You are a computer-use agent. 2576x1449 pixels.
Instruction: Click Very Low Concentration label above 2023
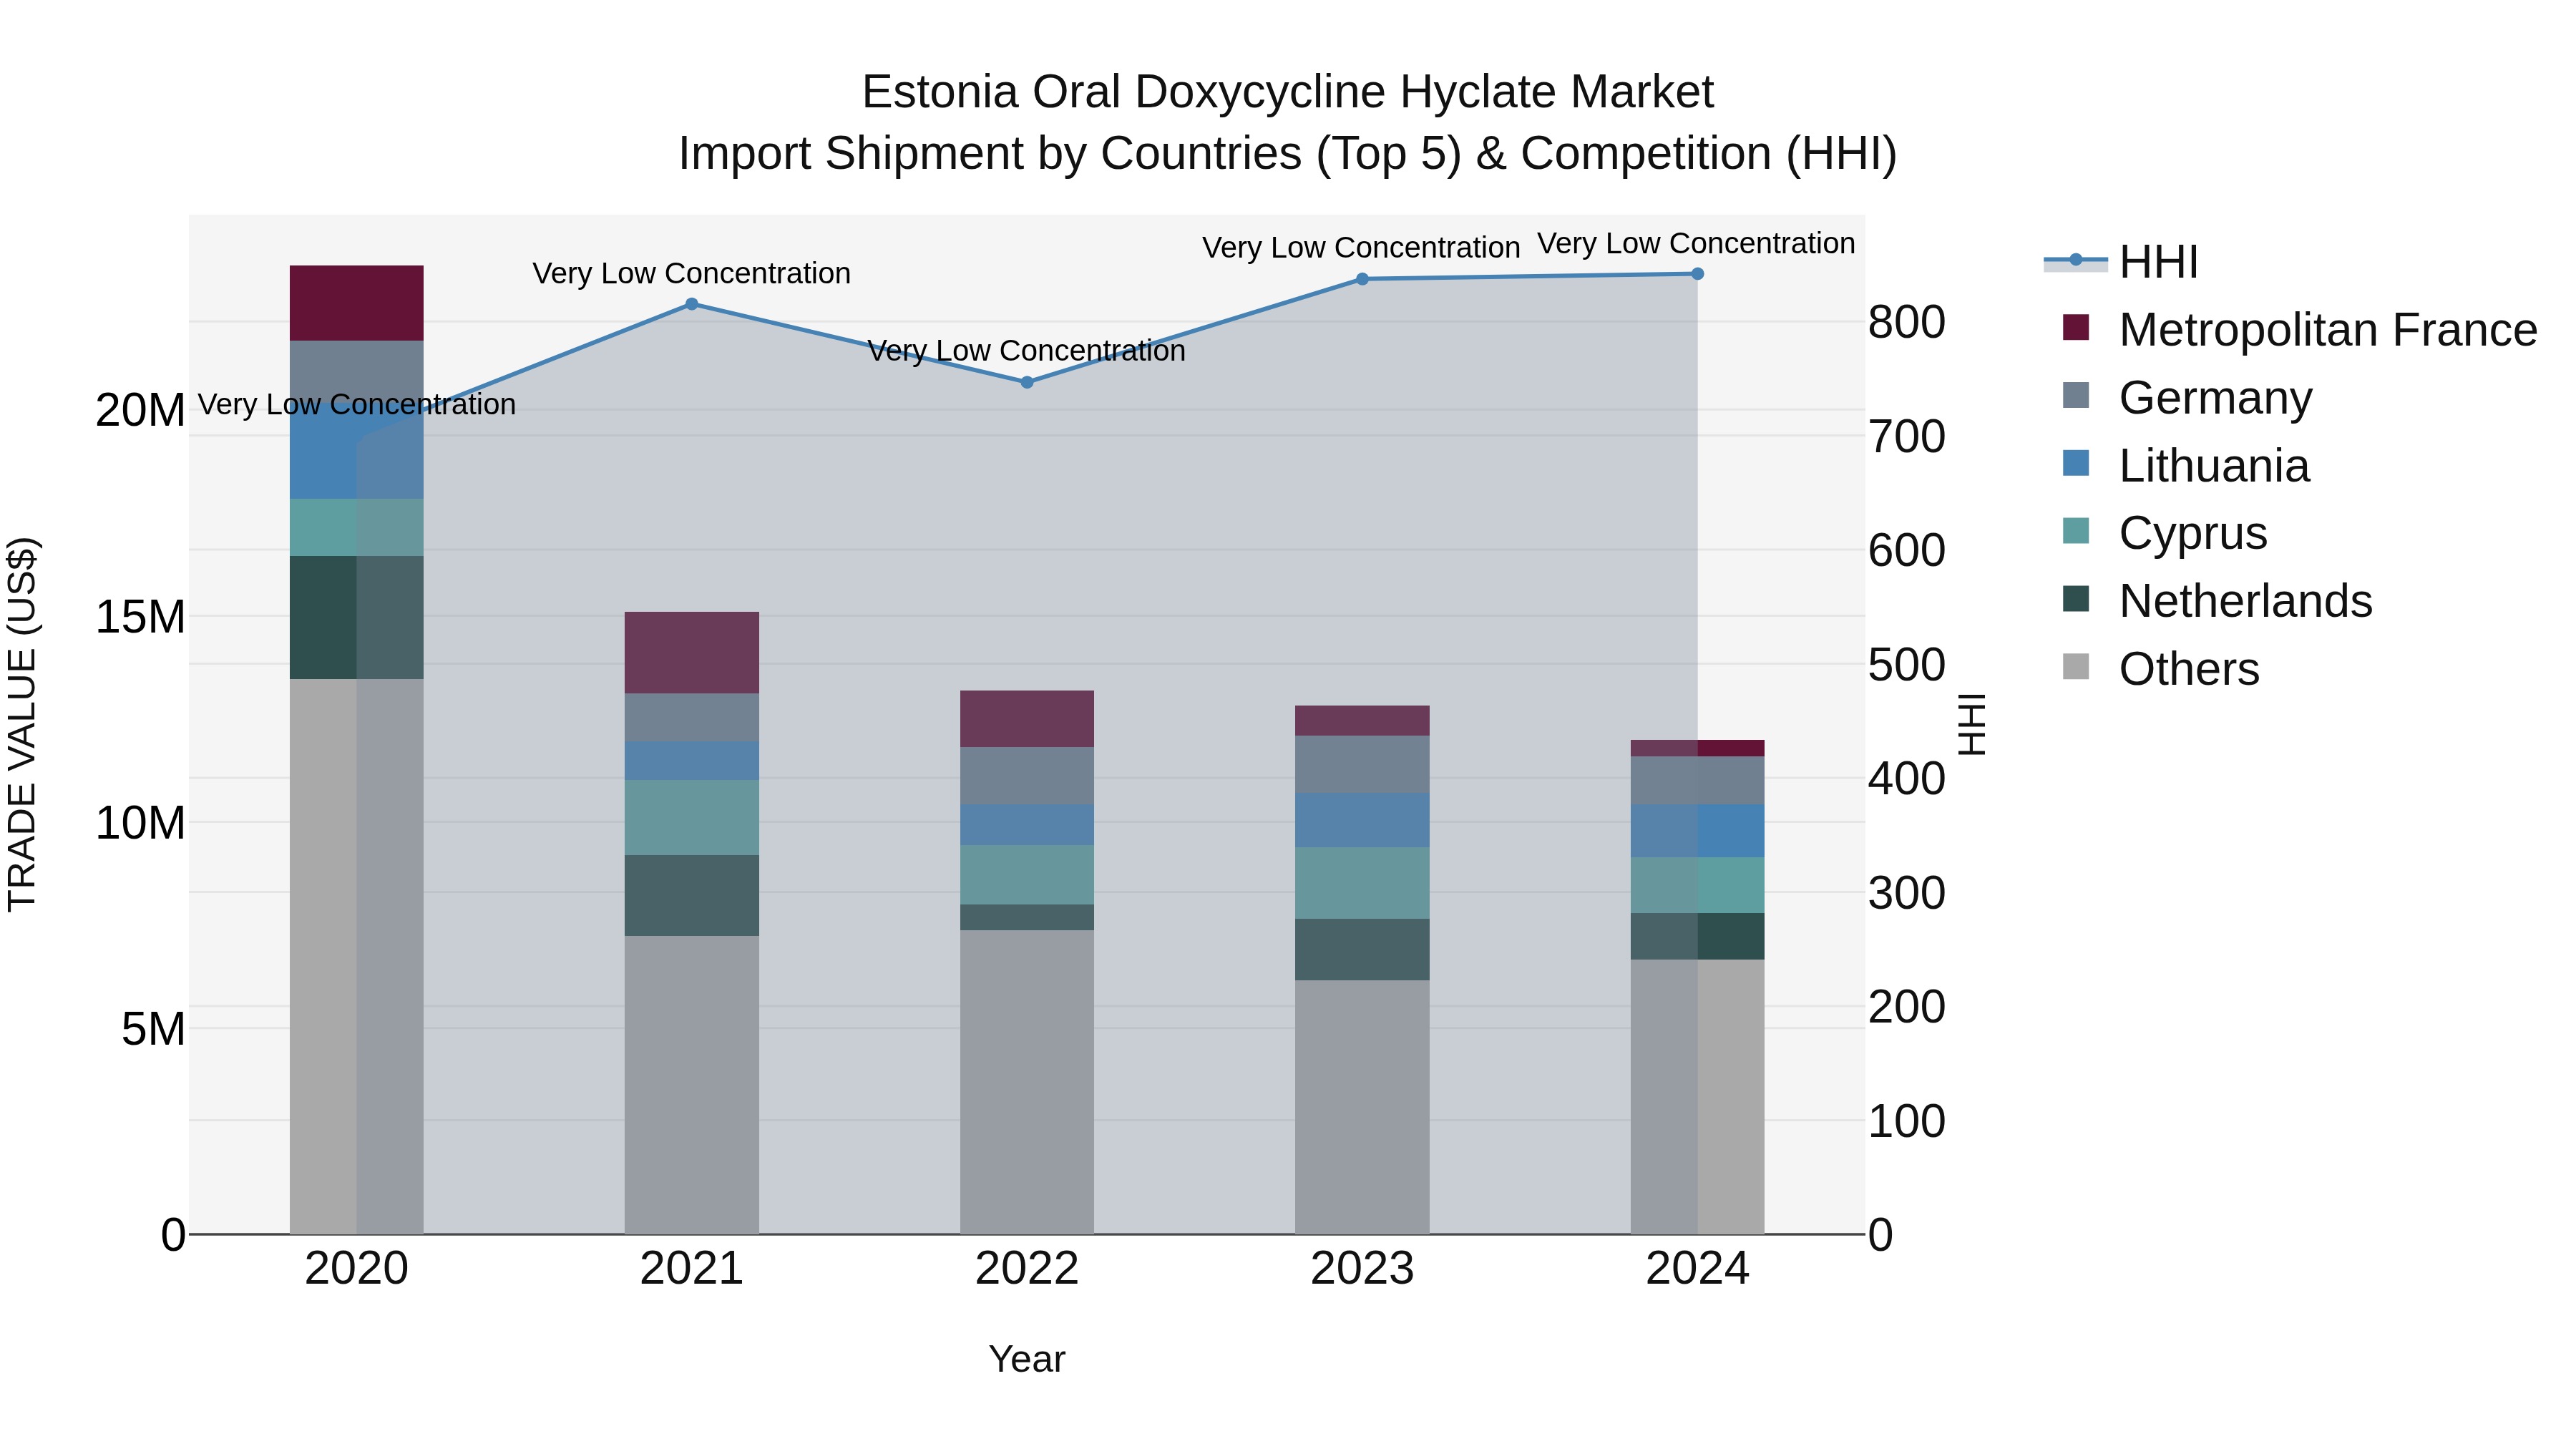pyautogui.click(x=1361, y=248)
